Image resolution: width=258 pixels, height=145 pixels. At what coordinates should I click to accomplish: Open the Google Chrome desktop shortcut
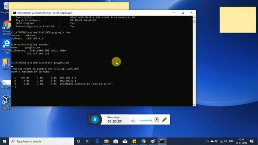pyautogui.click(x=7, y=28)
